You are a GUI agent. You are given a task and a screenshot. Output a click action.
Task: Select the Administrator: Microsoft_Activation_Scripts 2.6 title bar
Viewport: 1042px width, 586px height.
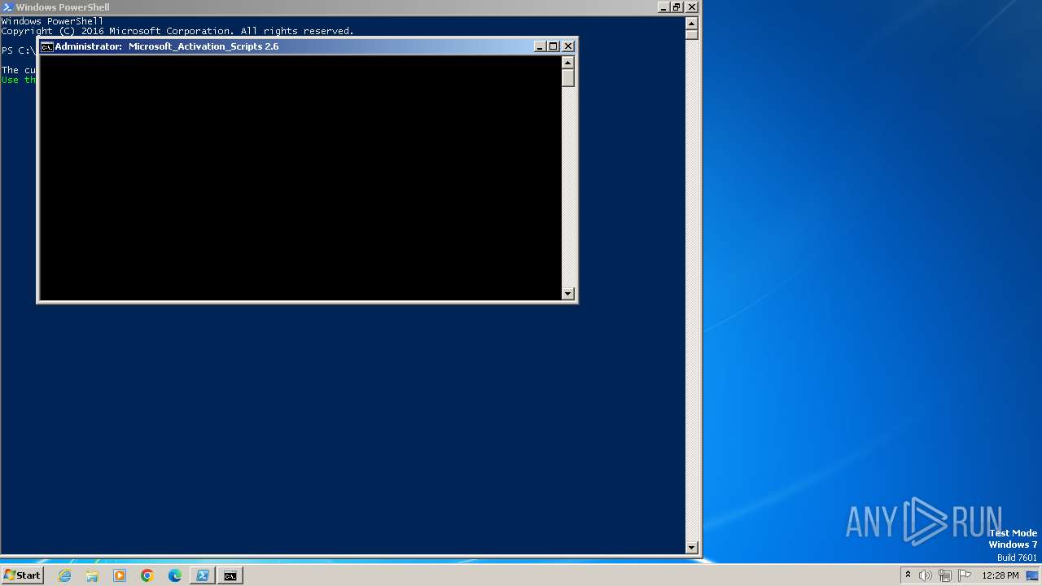(307, 46)
